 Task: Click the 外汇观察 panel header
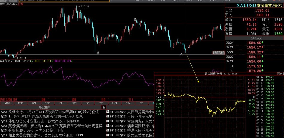click(x=44, y=107)
